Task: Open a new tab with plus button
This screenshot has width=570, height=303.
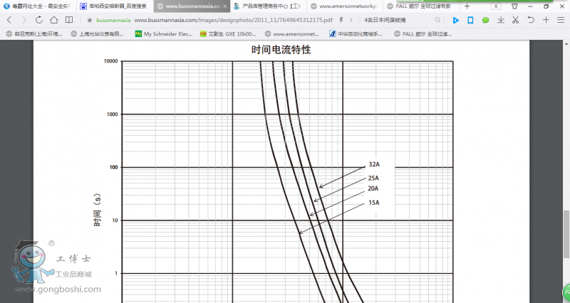Action: point(467,6)
